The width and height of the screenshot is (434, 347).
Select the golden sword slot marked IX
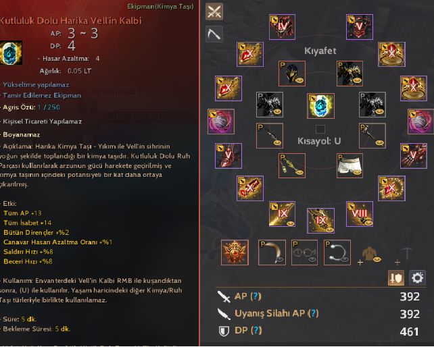point(282,214)
